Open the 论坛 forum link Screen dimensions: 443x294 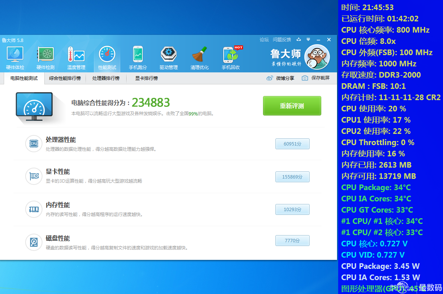tap(264, 40)
